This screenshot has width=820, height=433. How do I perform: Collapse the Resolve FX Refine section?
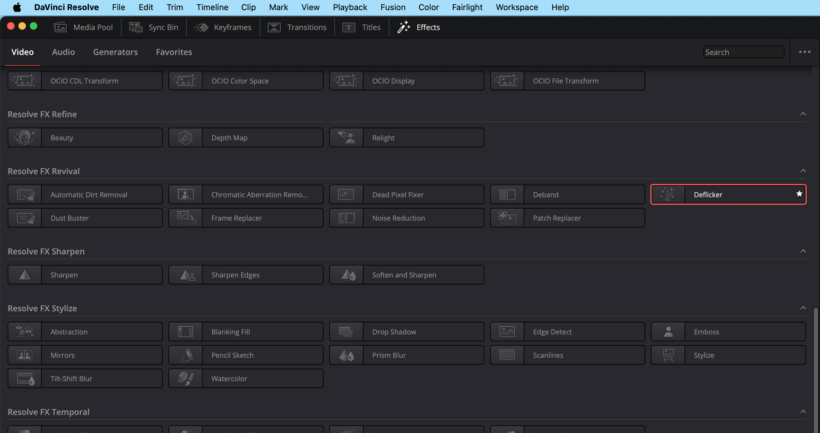pos(803,114)
